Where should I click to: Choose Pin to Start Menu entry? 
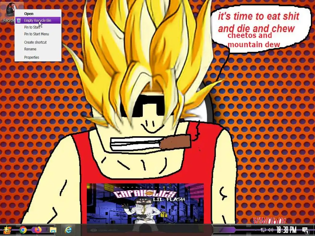[38, 34]
